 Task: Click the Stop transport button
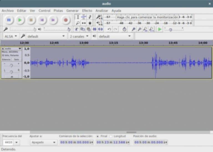[31, 20]
